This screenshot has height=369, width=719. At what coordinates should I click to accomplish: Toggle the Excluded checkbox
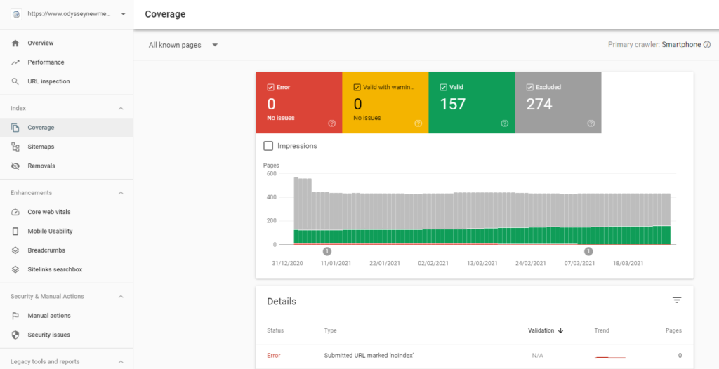click(529, 87)
